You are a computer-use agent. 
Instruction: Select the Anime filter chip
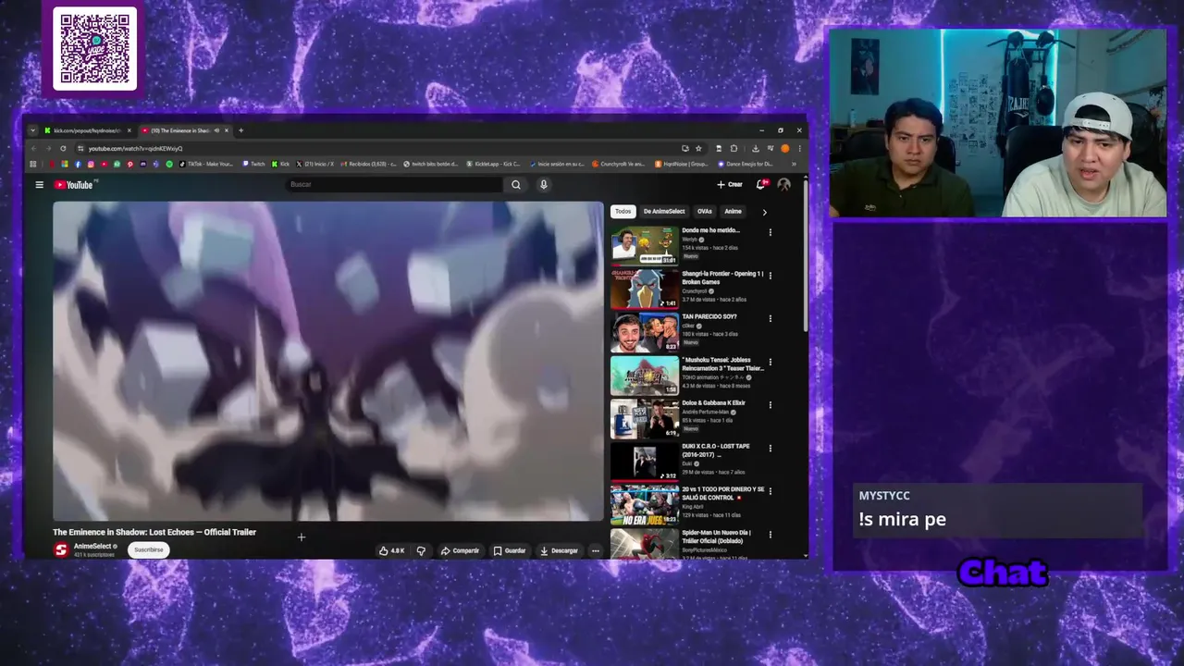733,211
